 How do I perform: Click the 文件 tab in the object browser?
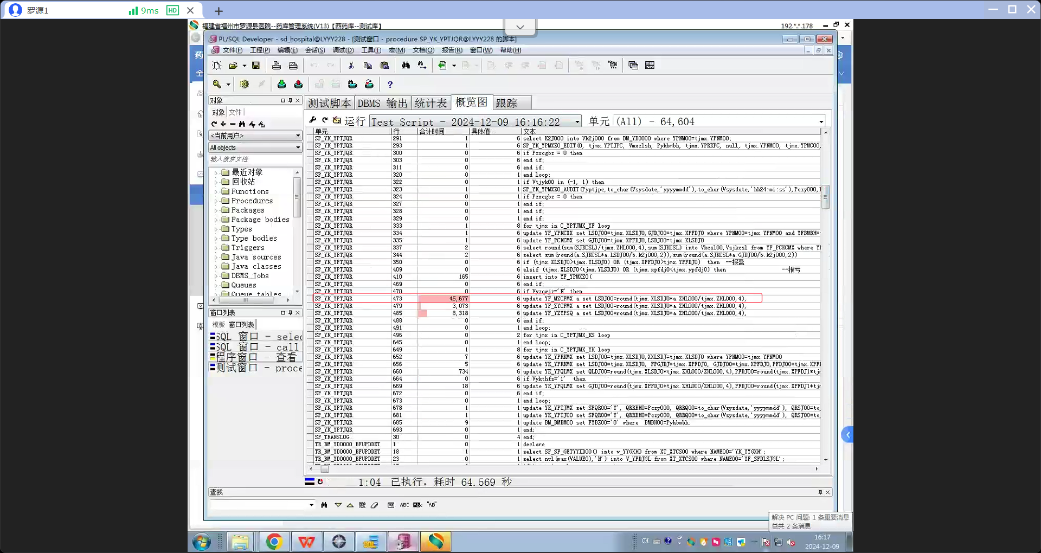(235, 113)
